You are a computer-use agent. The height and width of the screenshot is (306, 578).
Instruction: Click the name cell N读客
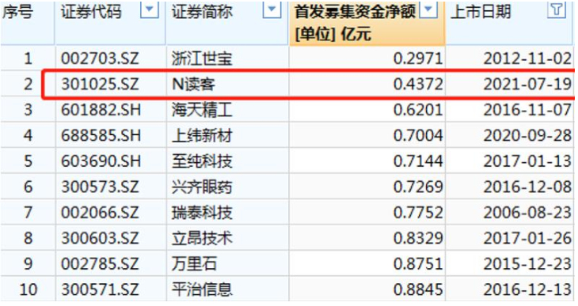194,85
